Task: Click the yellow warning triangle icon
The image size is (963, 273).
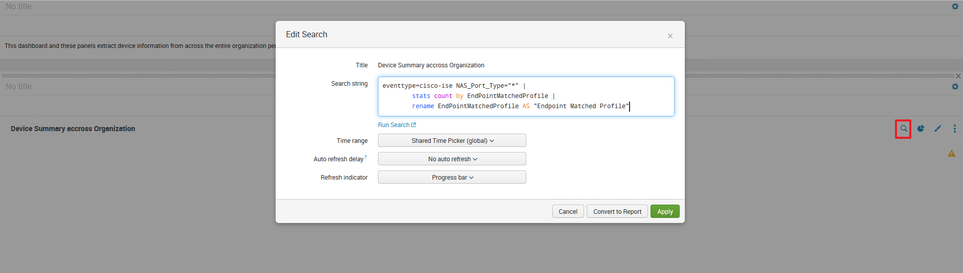Action: pyautogui.click(x=952, y=154)
